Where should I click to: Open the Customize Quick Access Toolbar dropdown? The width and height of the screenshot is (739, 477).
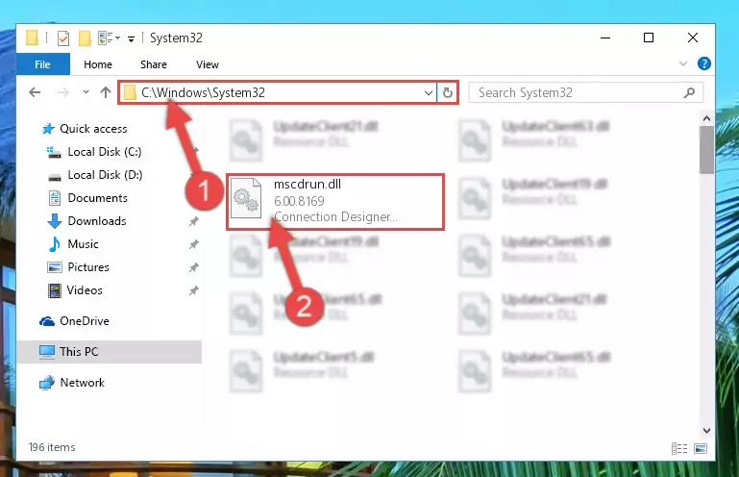coord(131,39)
